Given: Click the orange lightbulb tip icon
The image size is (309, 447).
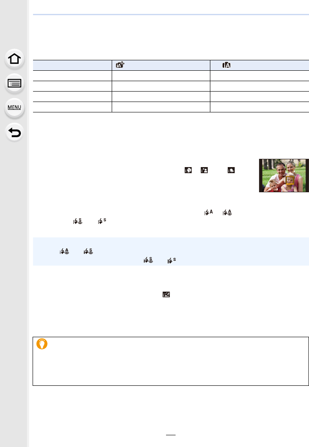Looking at the screenshot, I should click(42, 344).
